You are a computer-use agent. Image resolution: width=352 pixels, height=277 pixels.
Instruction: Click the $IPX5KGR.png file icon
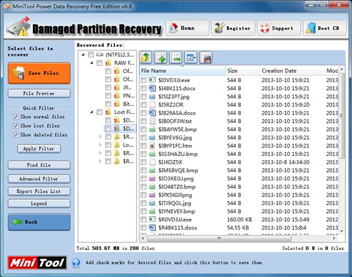point(152,195)
